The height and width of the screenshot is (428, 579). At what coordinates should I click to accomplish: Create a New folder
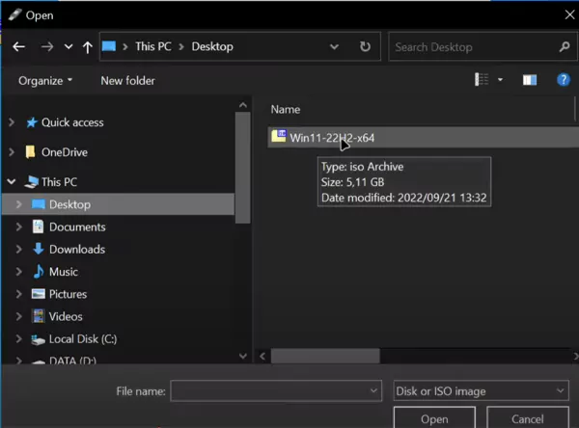pyautogui.click(x=127, y=80)
